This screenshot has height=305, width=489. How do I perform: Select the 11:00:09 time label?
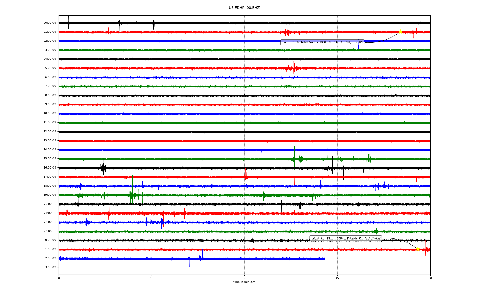click(x=50, y=123)
